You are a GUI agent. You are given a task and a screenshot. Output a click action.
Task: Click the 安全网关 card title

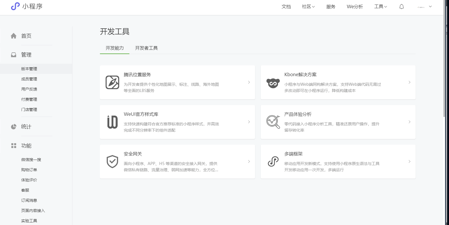coord(133,154)
